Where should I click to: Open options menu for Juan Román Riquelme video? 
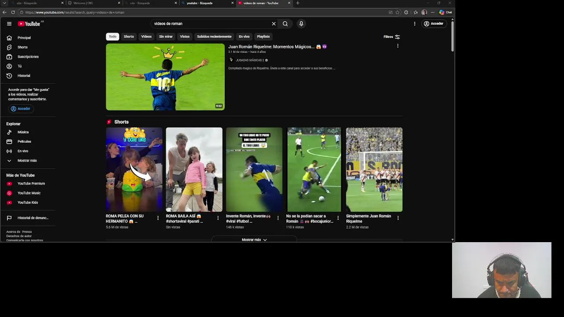(x=397, y=46)
